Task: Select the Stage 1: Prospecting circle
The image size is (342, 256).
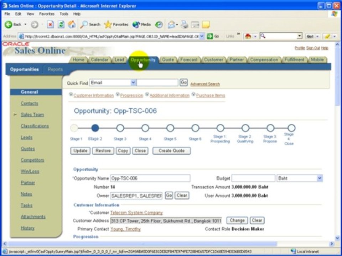Action: [220, 128]
